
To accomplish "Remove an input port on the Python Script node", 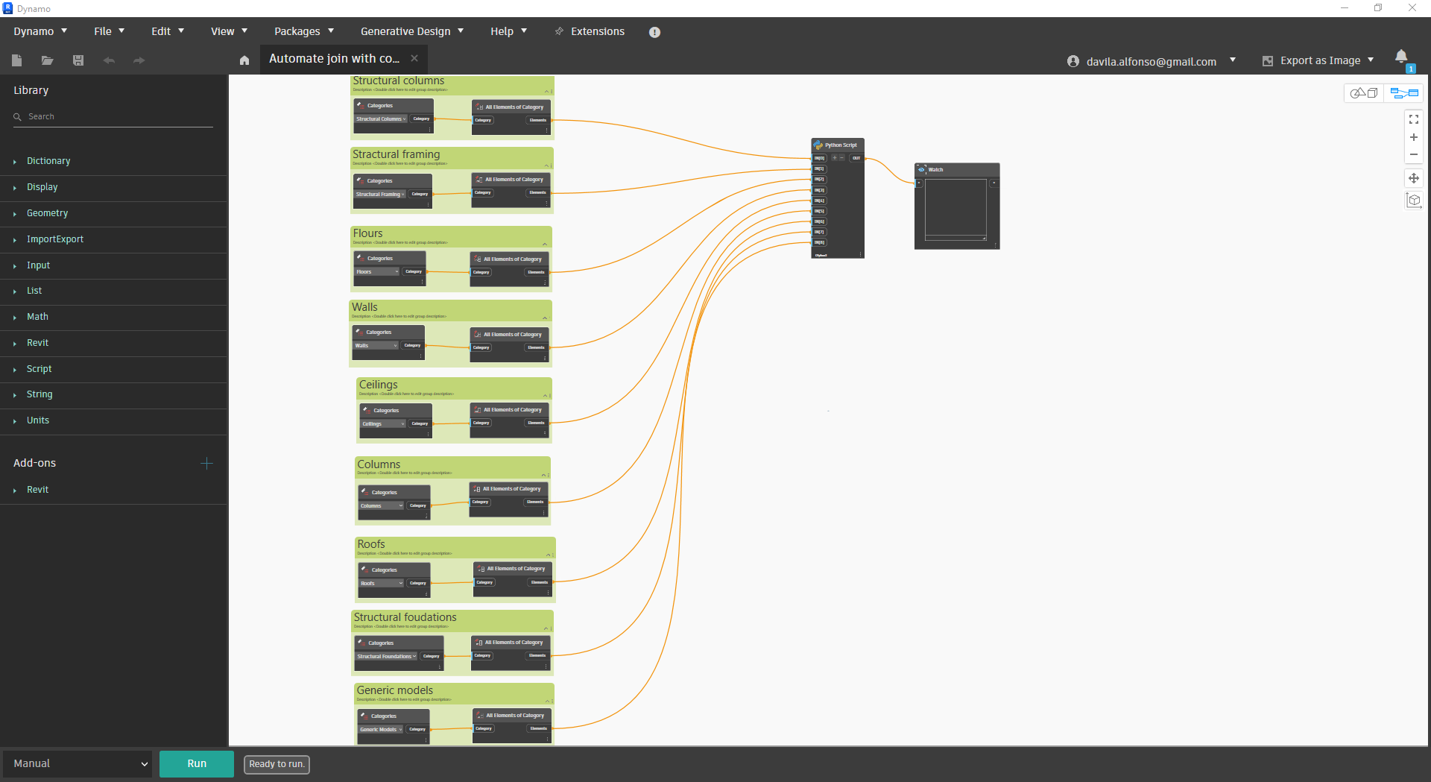I will click(842, 158).
